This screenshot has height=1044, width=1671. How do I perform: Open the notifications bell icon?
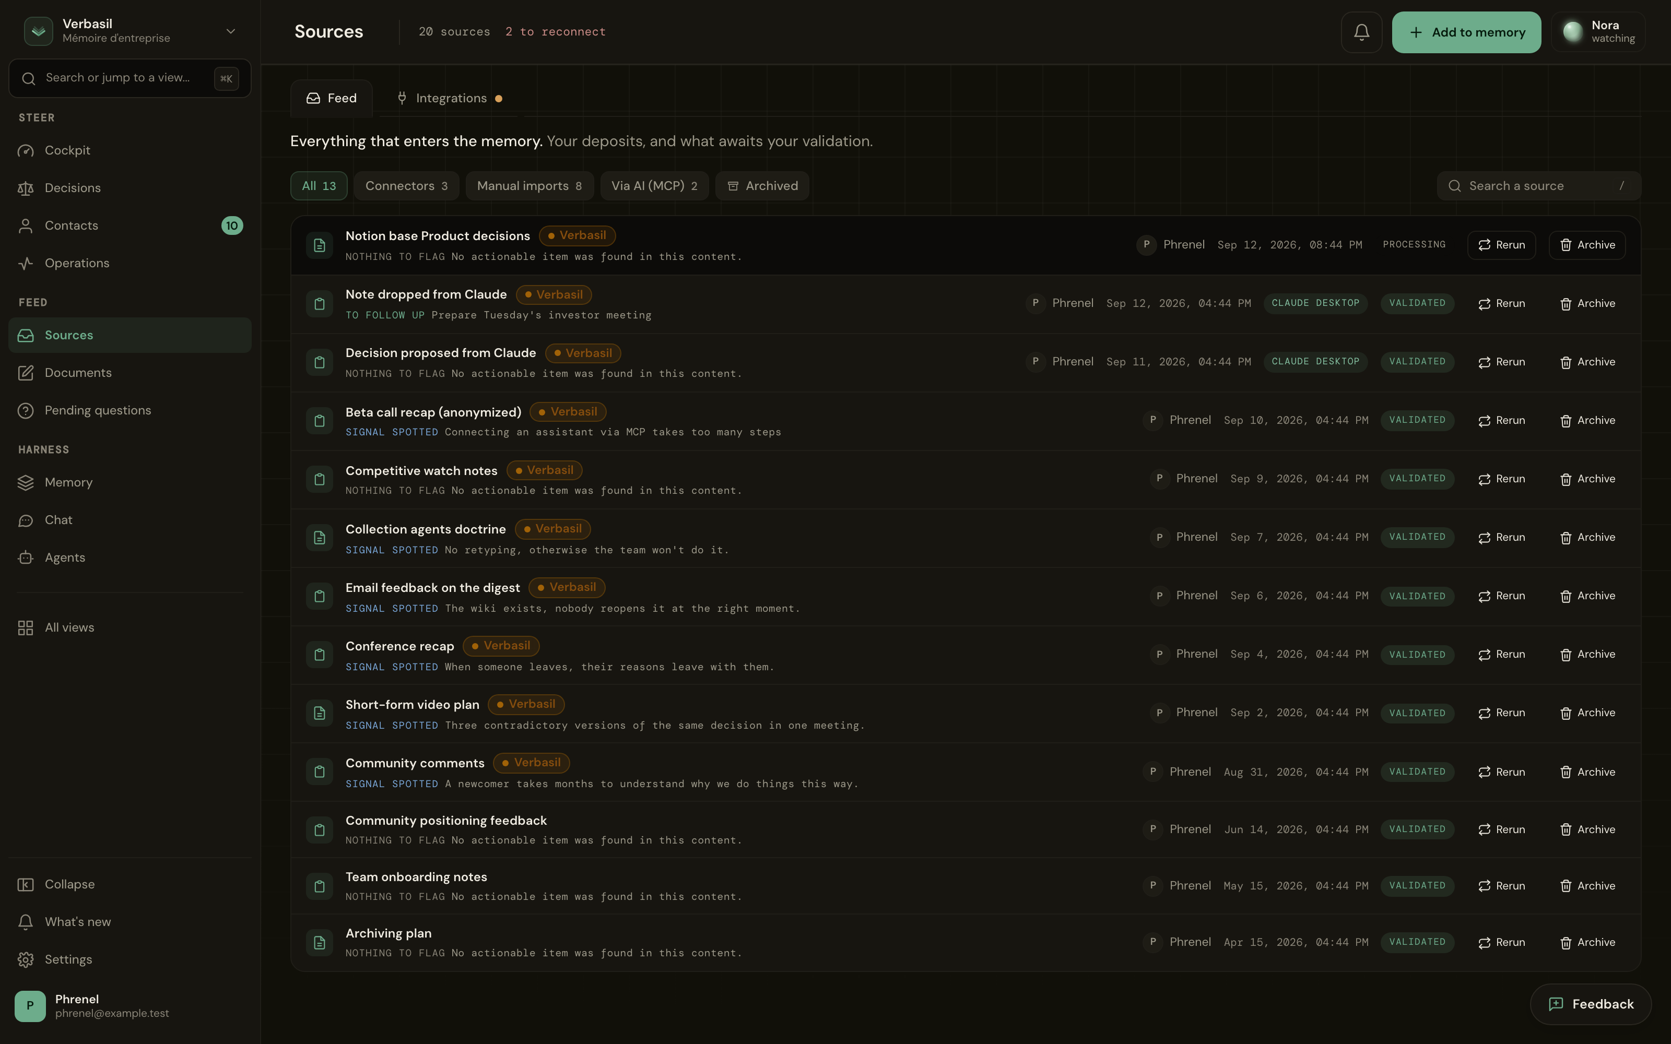(1361, 32)
